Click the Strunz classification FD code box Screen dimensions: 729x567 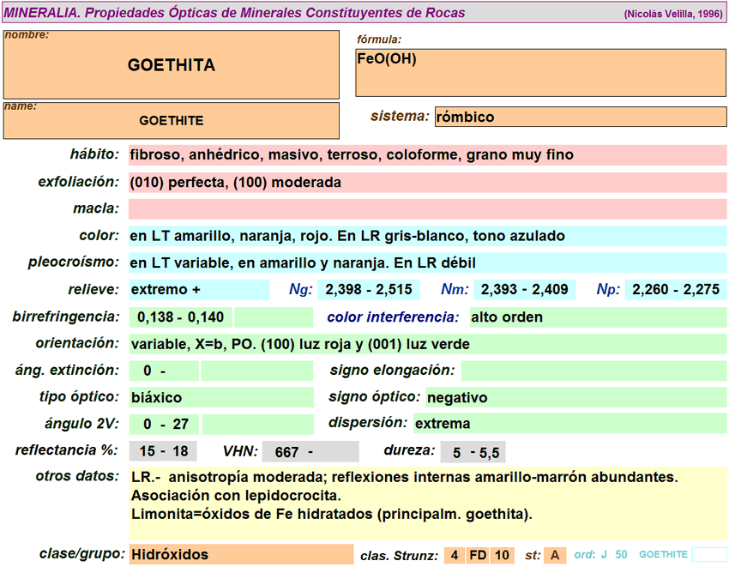(x=478, y=556)
